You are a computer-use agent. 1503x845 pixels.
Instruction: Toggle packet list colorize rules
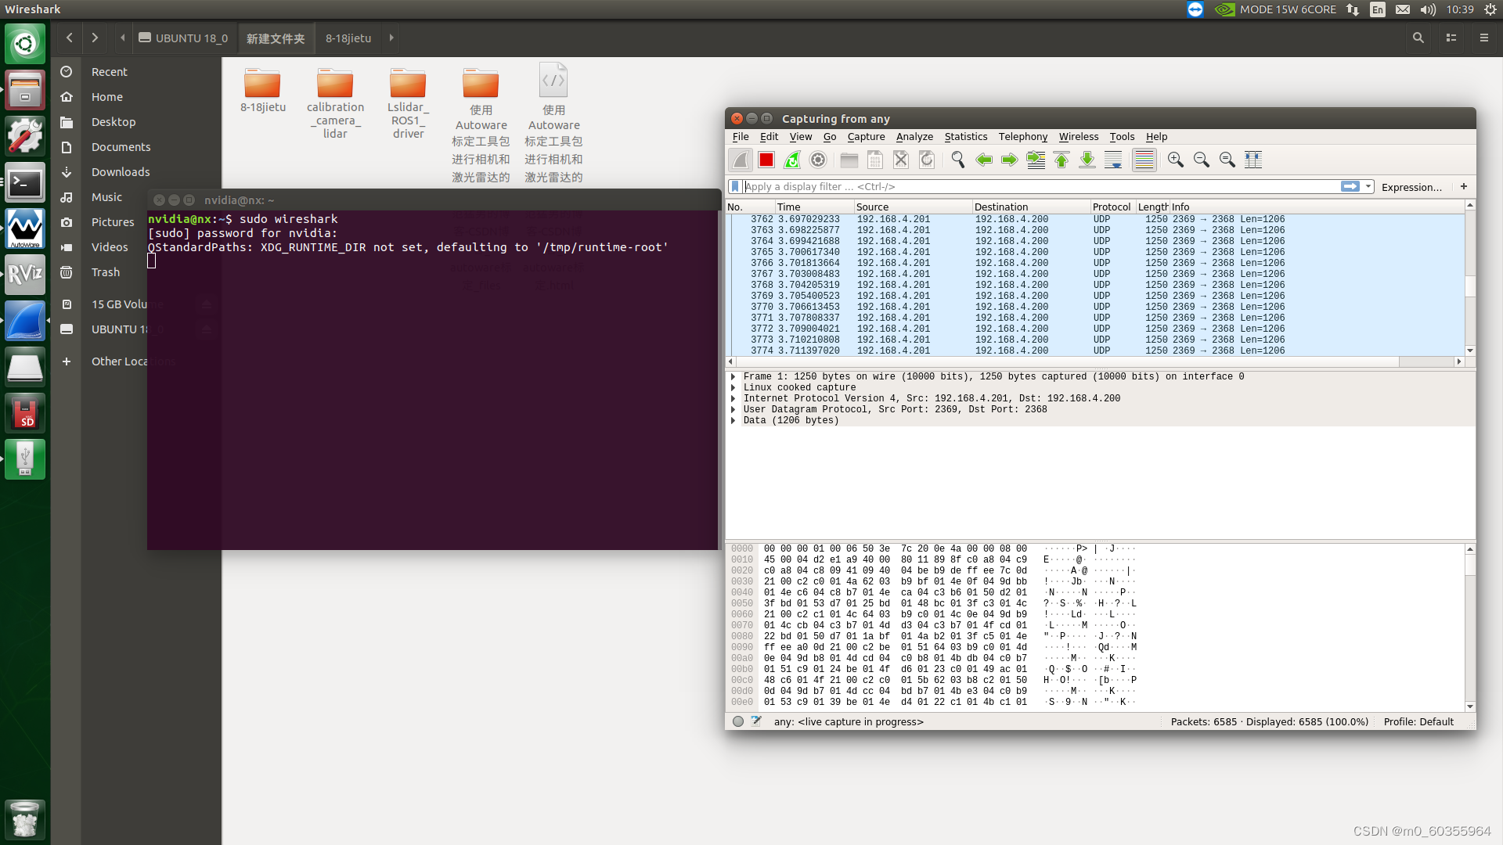(x=1144, y=160)
